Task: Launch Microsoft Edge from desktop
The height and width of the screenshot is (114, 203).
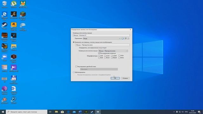Action: [x=4, y=16]
